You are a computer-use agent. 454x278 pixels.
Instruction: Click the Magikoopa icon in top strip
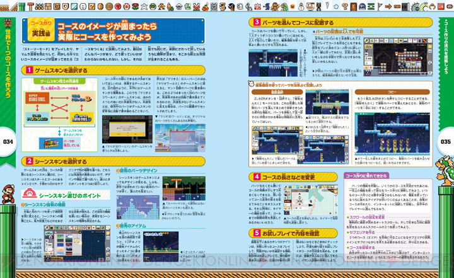pyautogui.click(x=266, y=6)
